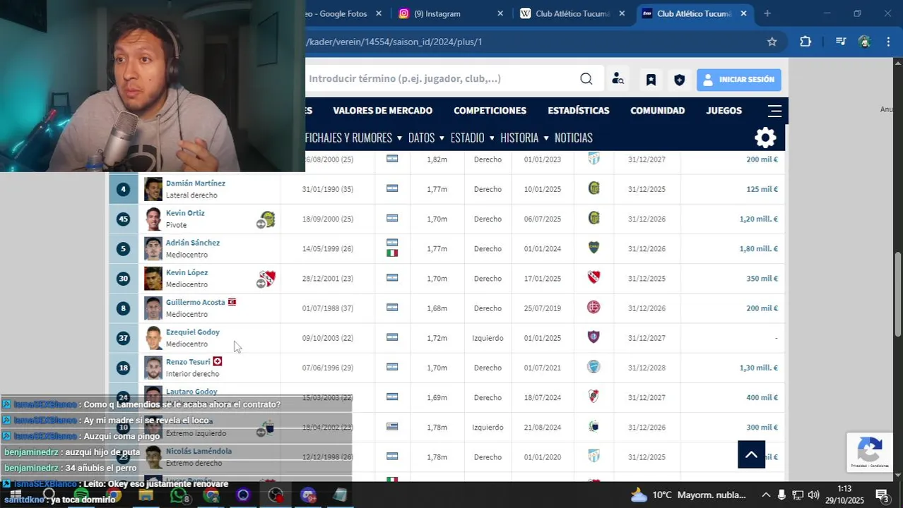
Task: Click the 350 mil € market value
Action: 762,279
